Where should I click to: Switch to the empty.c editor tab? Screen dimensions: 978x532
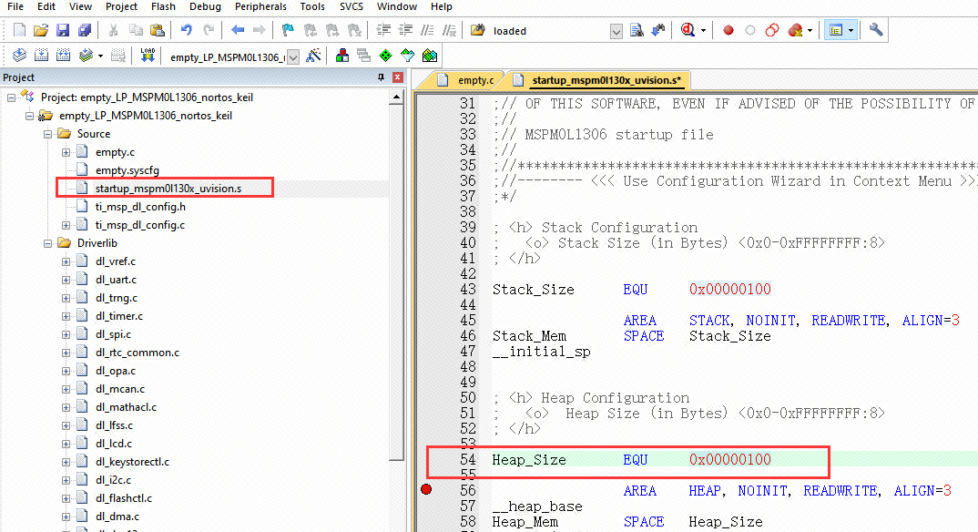point(474,80)
